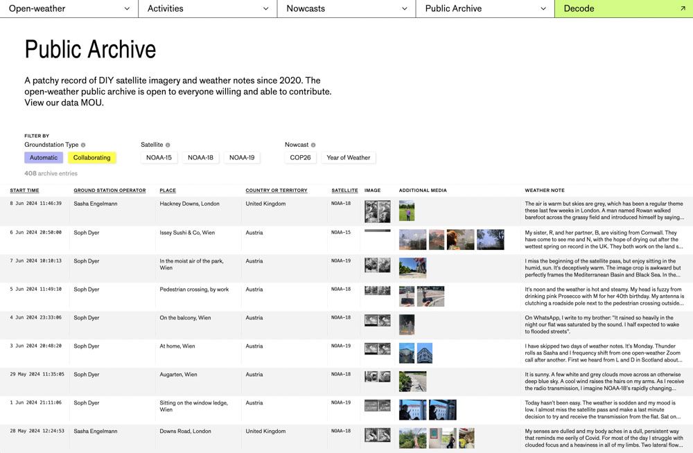This screenshot has height=453, width=693.
Task: Open satellite image thumbnail for Hackney Downs entry
Action: click(x=377, y=211)
